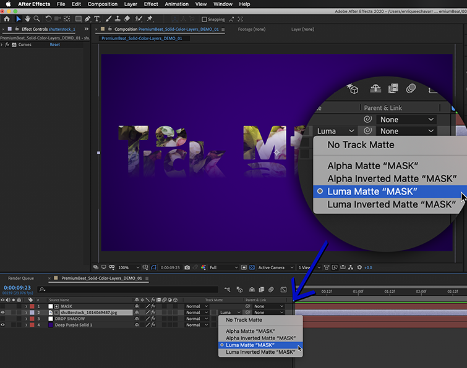Toggle visibility of the shutterstock layer
This screenshot has height=368, width=467.
pyautogui.click(x=4, y=312)
